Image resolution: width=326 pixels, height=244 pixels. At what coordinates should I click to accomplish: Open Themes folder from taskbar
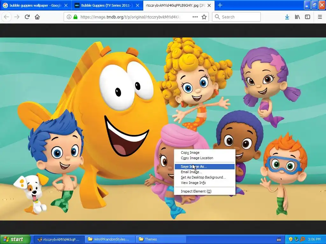pyautogui.click(x=160, y=239)
